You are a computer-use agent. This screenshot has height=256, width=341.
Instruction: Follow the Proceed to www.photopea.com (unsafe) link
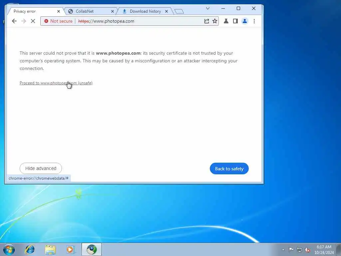pyautogui.click(x=56, y=83)
